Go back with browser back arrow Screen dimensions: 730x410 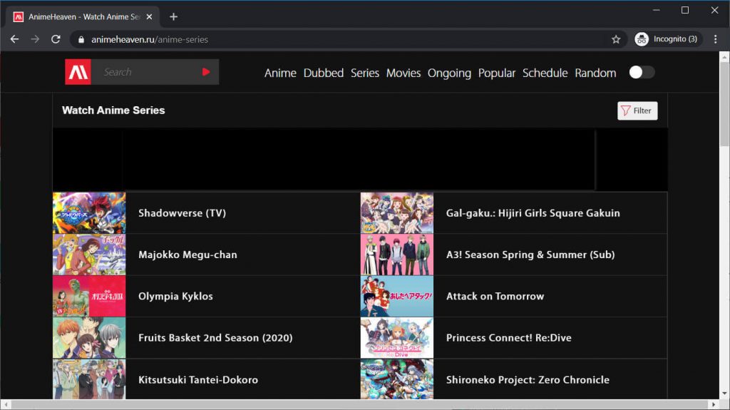(14, 39)
